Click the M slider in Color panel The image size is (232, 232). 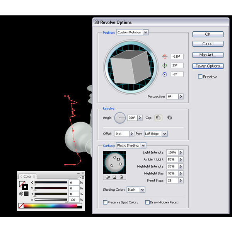pos(51,188)
